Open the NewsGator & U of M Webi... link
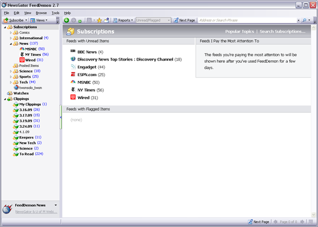 [36, 212]
